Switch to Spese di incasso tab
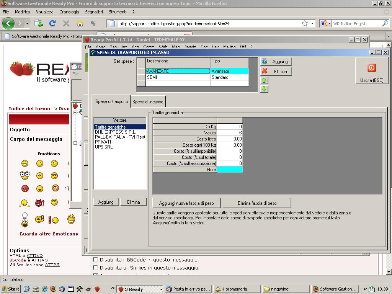The width and height of the screenshot is (392, 294). [x=148, y=102]
